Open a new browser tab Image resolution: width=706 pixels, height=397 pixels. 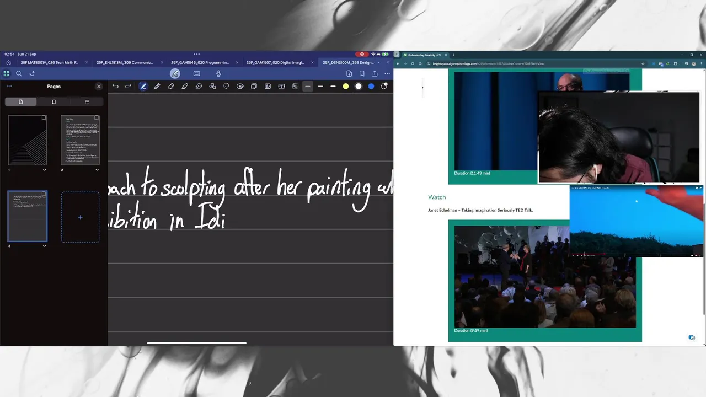click(x=453, y=55)
